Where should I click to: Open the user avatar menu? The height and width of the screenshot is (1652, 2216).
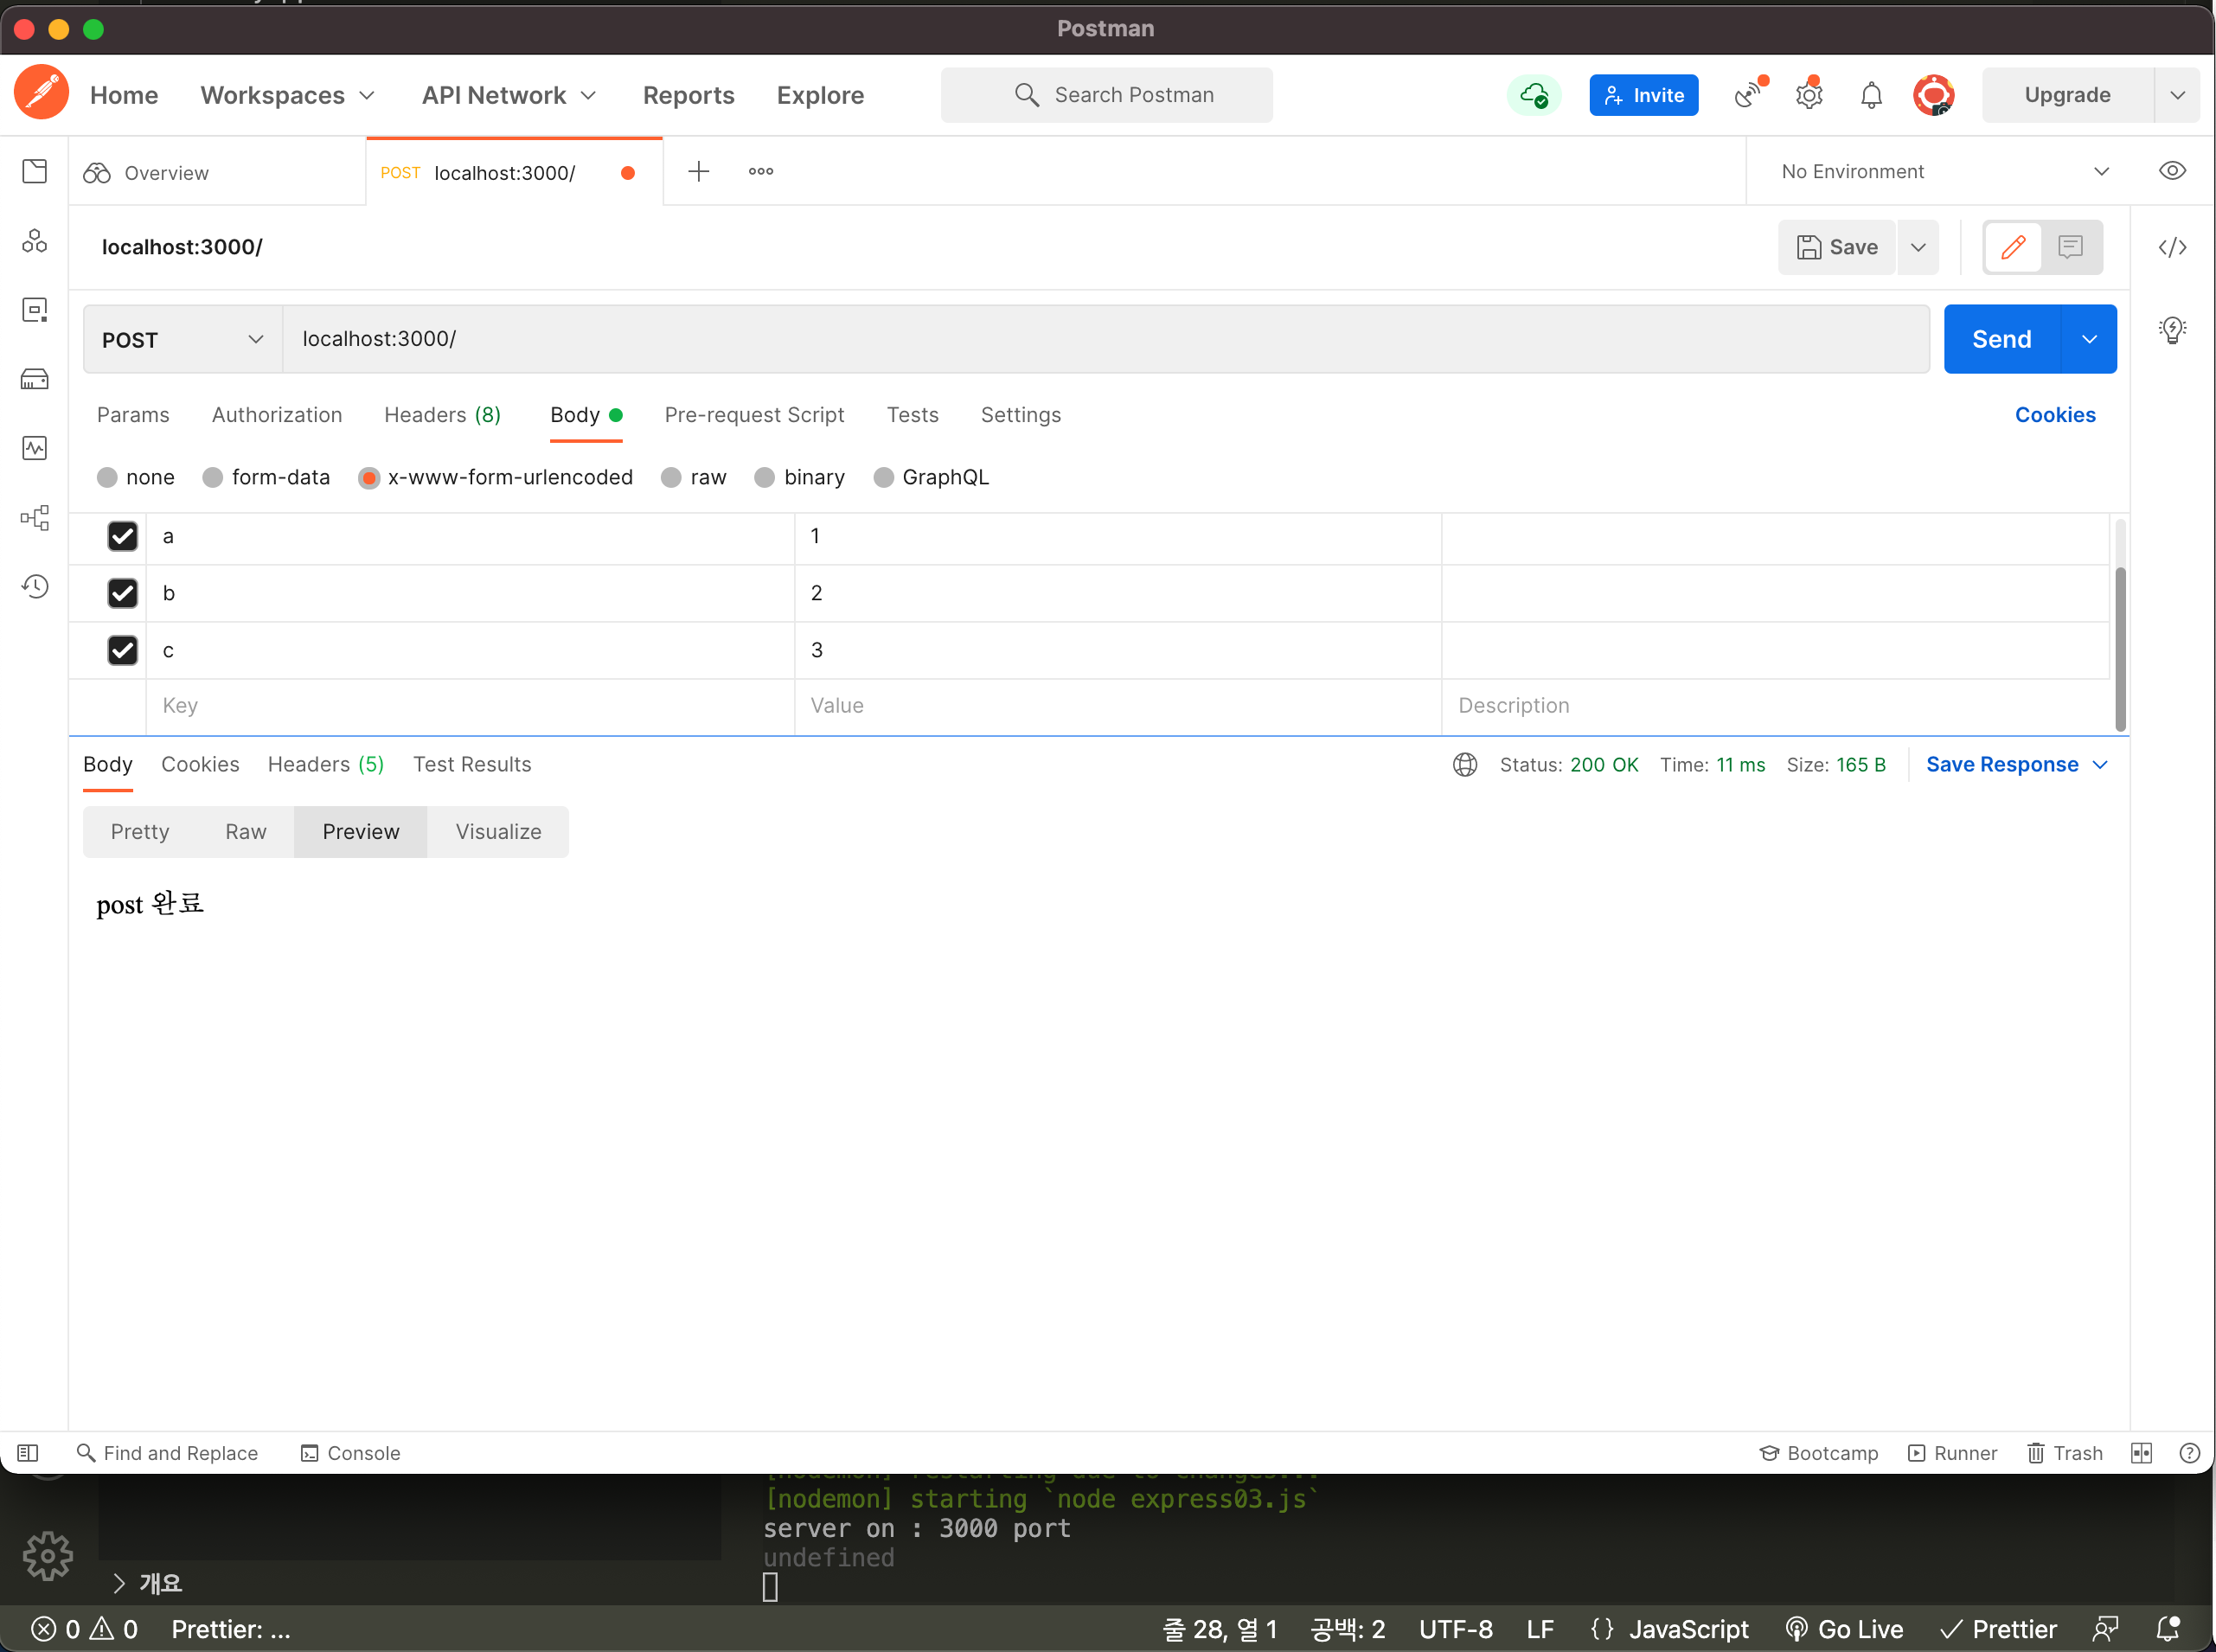(x=1933, y=95)
